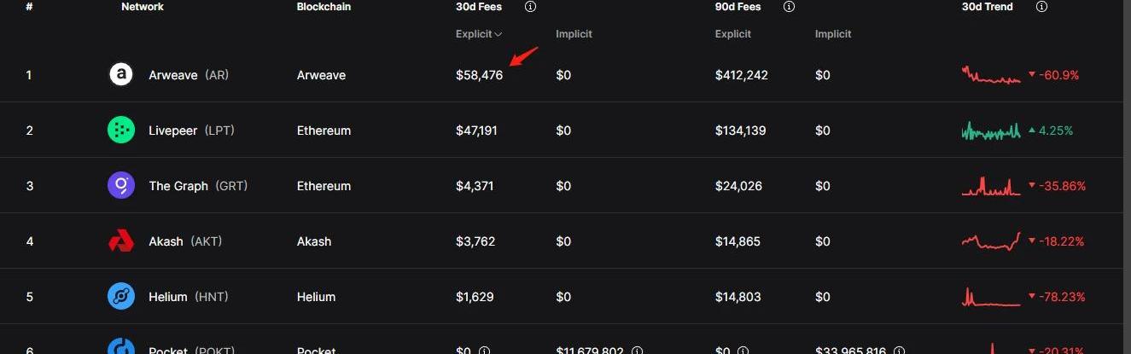Click the Arweave network logo icon
Screen dimensions: 1131x354
click(121, 75)
